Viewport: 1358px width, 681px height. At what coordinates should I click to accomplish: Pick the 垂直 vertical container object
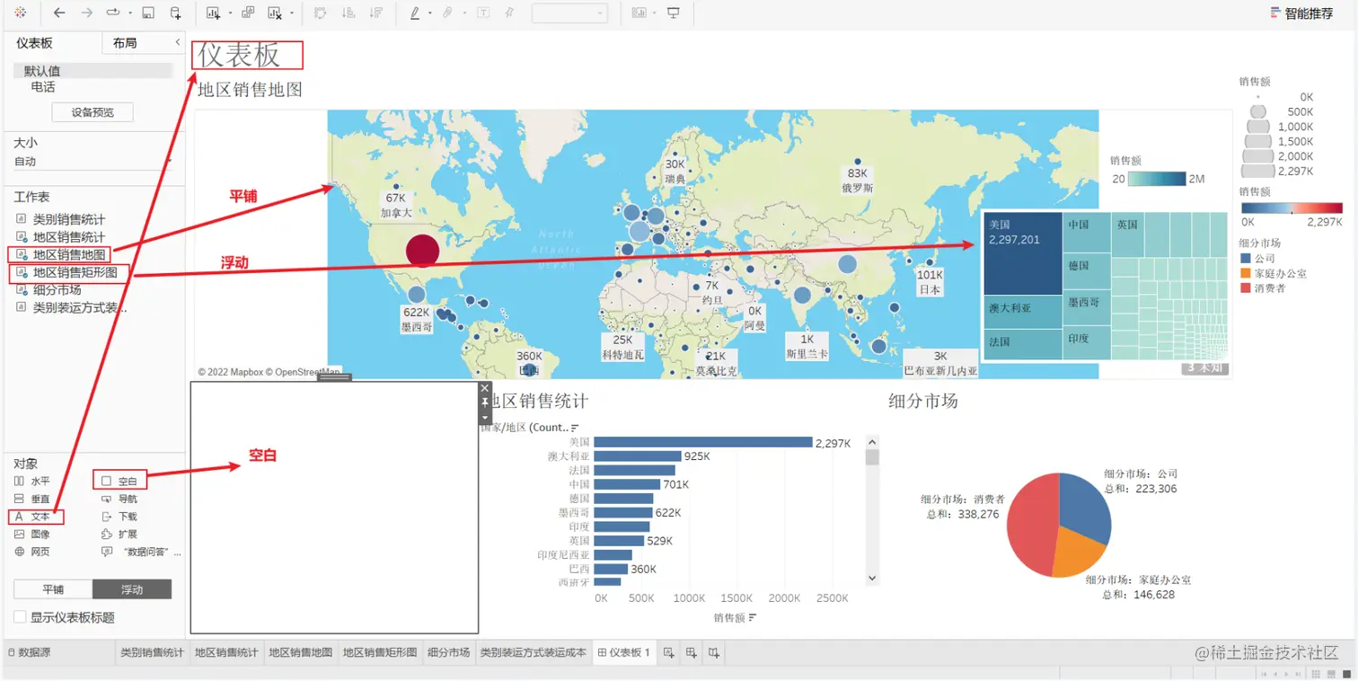(33, 499)
